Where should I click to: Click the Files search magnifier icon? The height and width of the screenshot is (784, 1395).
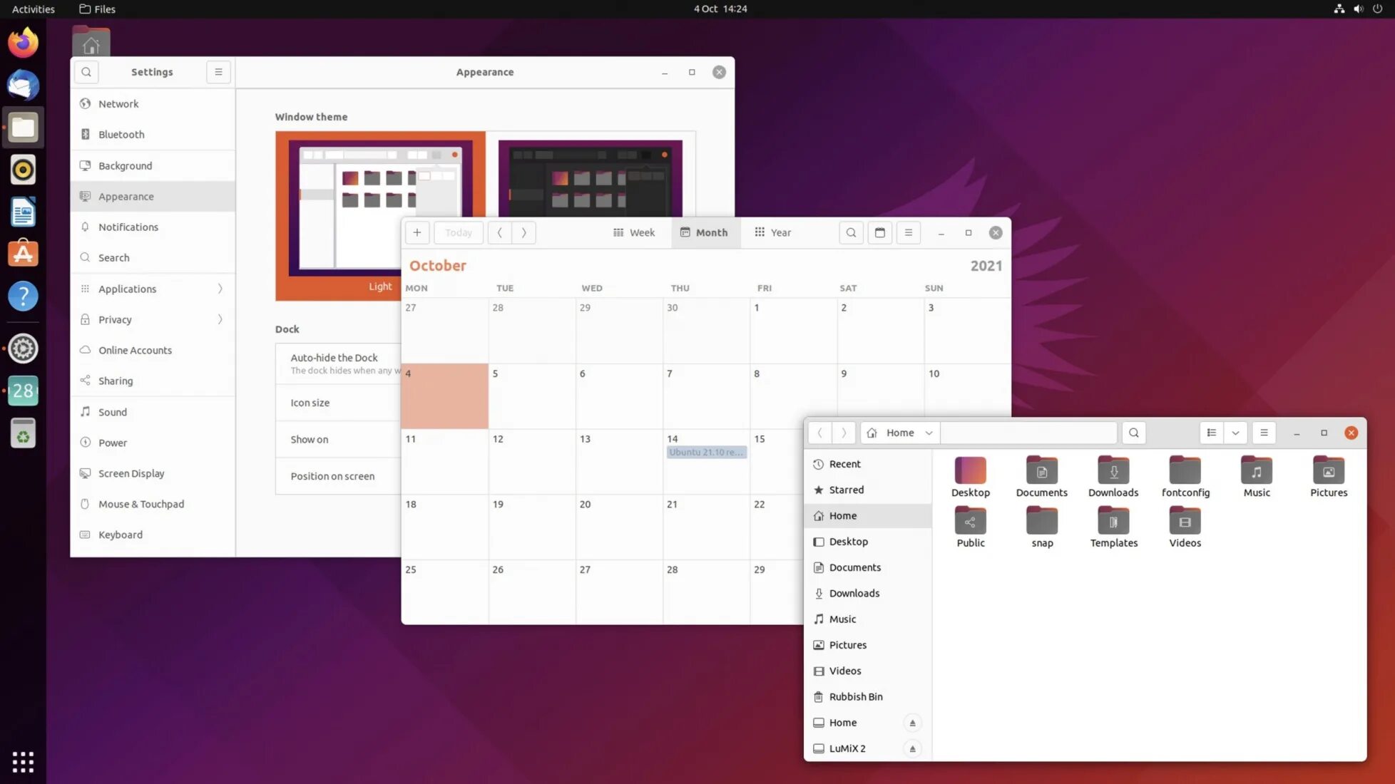point(1133,433)
